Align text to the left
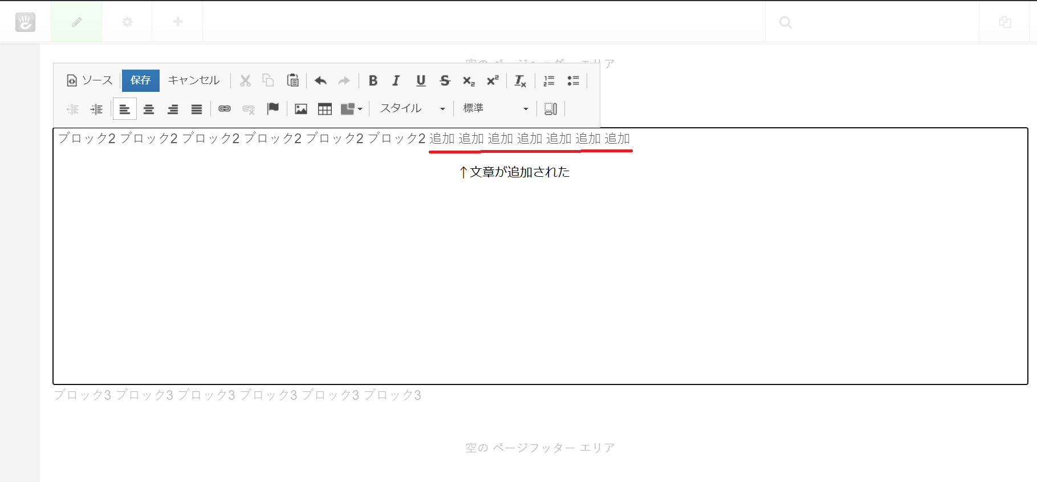1037x482 pixels. tap(125, 109)
